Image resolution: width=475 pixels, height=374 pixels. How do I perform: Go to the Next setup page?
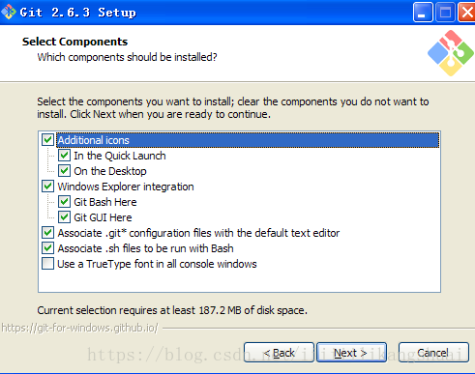tap(351, 353)
